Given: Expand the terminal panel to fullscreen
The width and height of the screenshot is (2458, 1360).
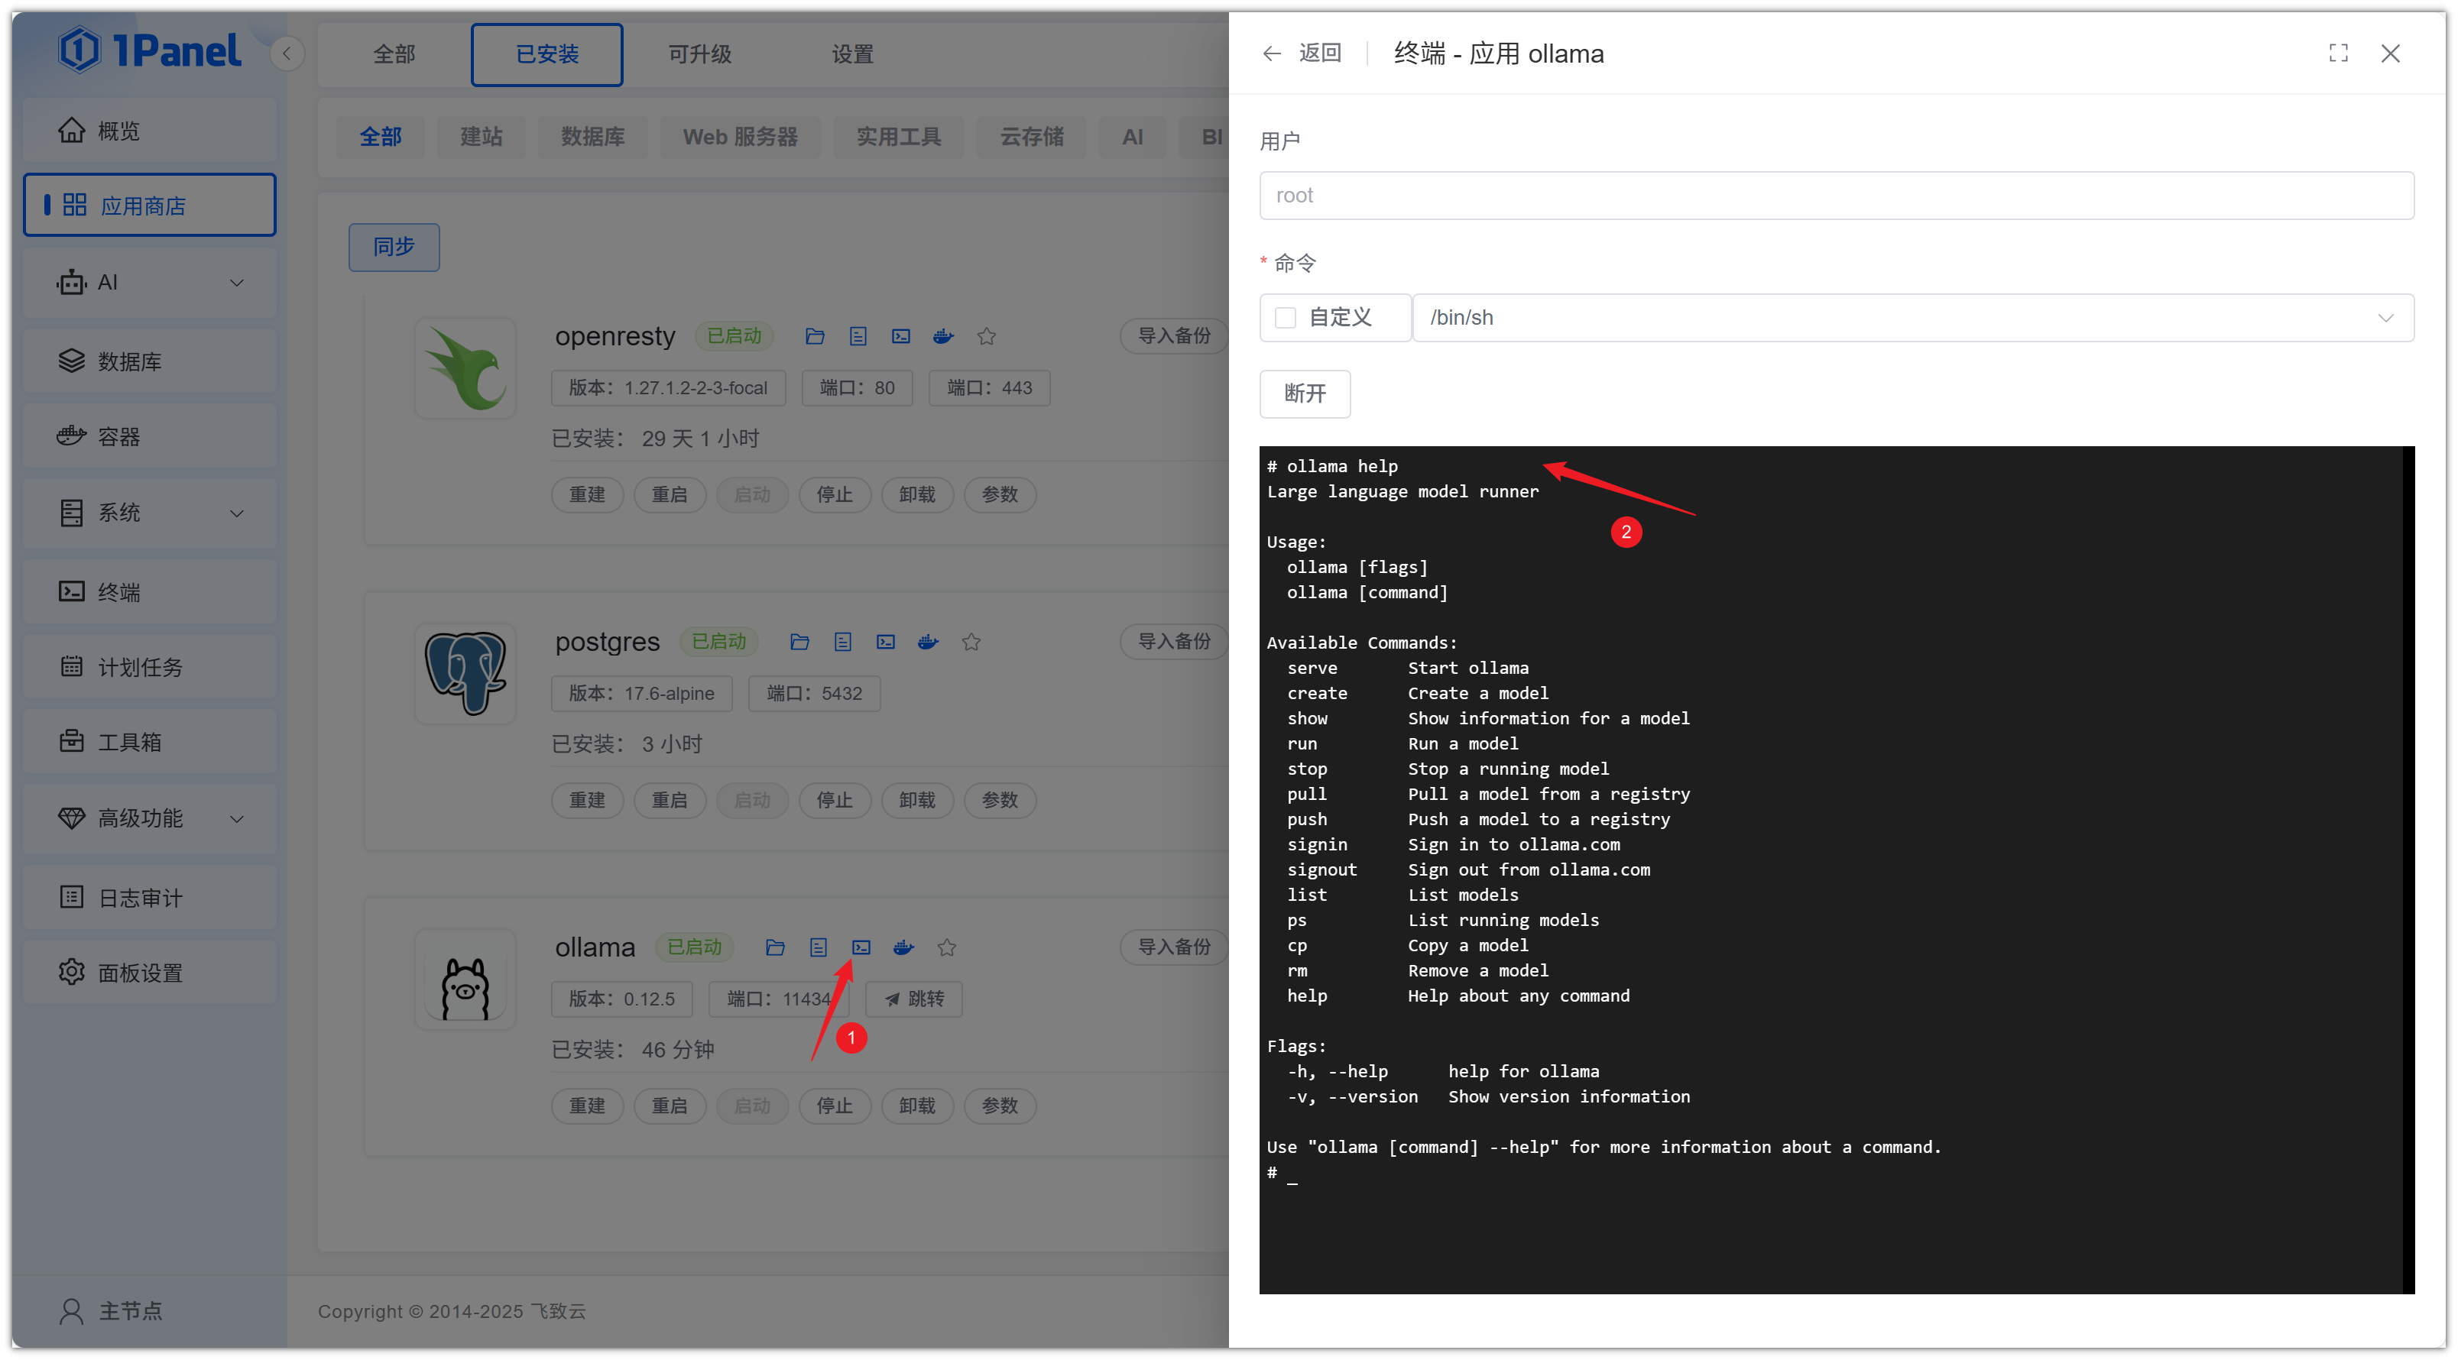Looking at the screenshot, I should pyautogui.click(x=2338, y=53).
